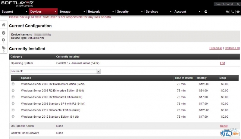Select Windows Server 2008 R2 Standard Edition radio
This screenshot has width=241, height=139.
[x=13, y=97]
